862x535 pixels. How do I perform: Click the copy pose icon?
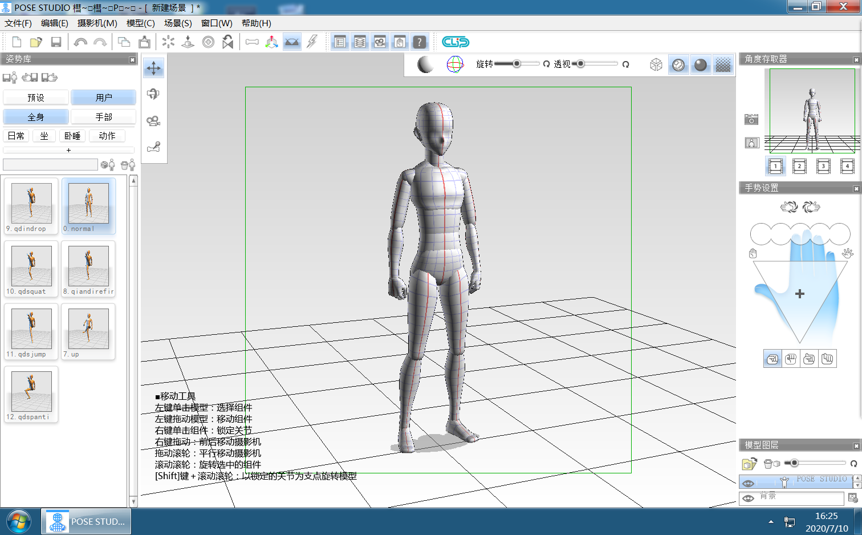pyautogui.click(x=124, y=42)
